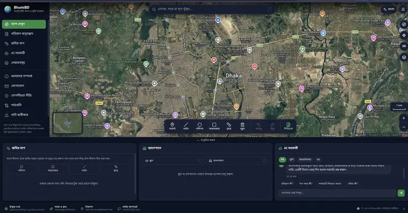This screenshot has height=213, width=408.
Task: Click the airport plane marker on map
Action: [218, 20]
